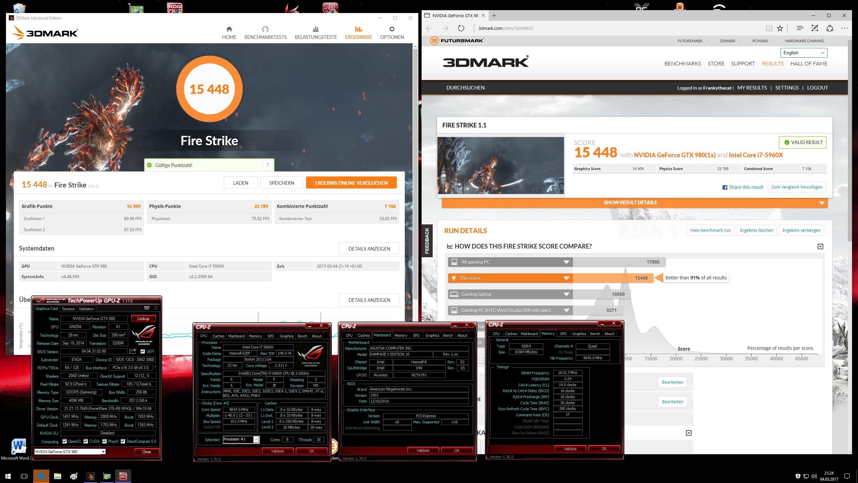Open HALL OF FAME website menu

[809, 63]
